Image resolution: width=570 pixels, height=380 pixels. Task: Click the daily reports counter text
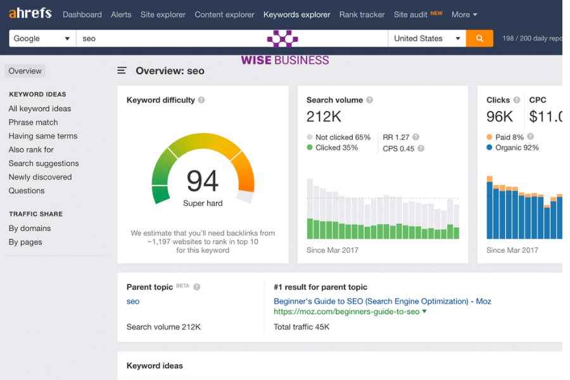532,38
